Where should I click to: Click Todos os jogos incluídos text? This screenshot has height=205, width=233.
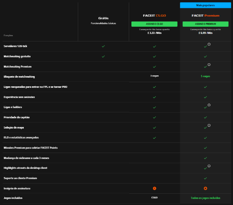coord(205,198)
